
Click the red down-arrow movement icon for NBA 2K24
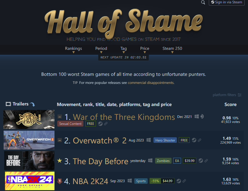pyautogui.click(x=59, y=181)
